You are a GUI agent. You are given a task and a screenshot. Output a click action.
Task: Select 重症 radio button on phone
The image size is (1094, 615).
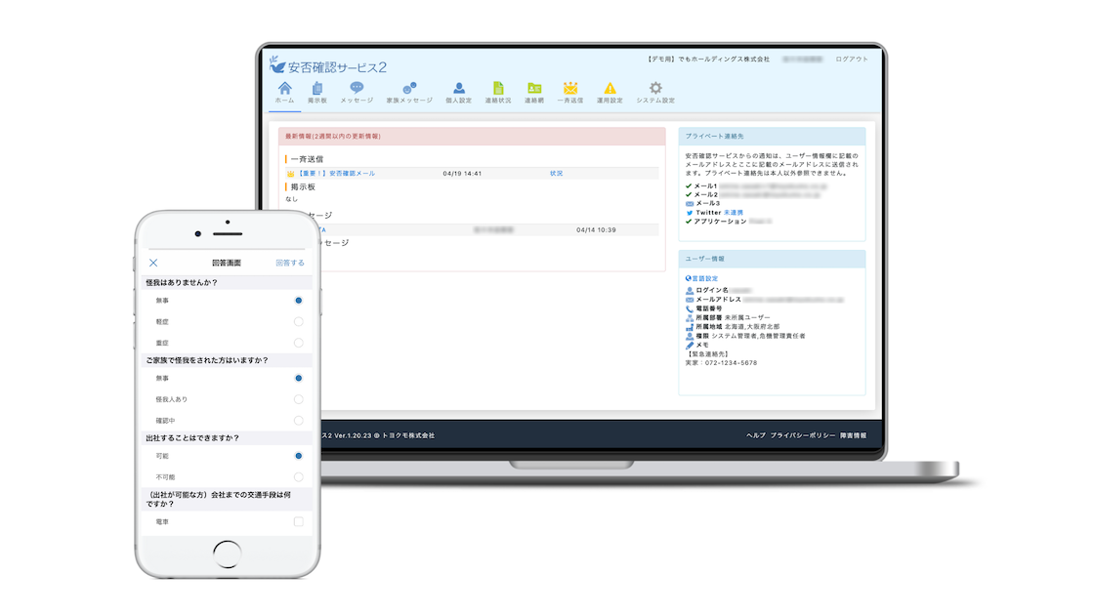299,343
